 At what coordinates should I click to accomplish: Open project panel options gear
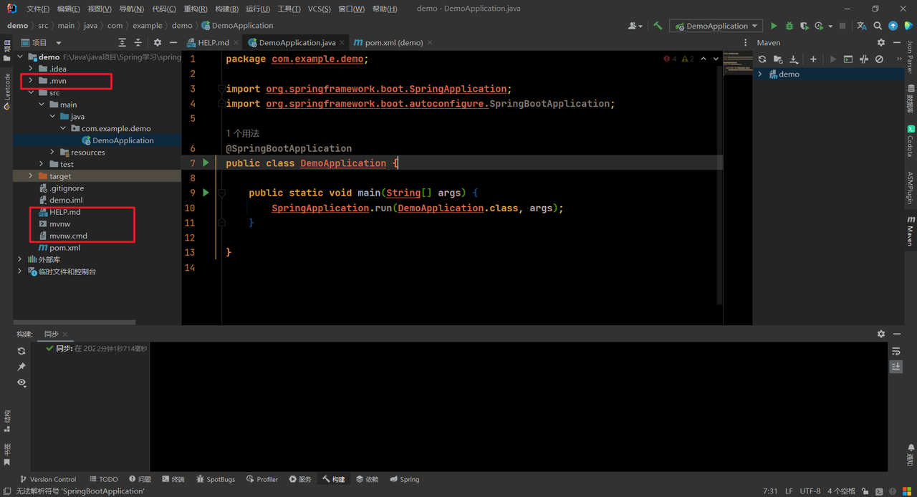tap(158, 43)
